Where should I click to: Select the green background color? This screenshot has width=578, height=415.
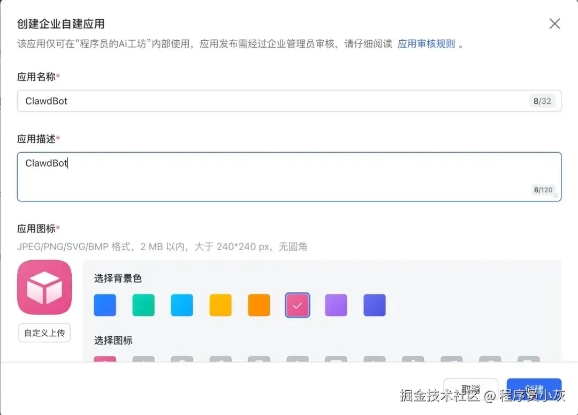pos(143,305)
